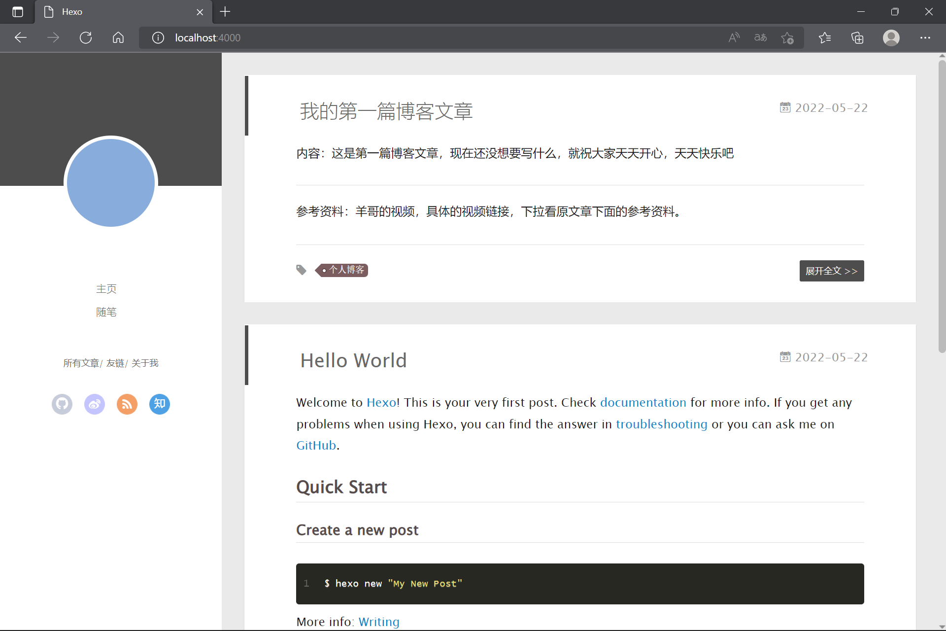Click the documentation link

(x=643, y=403)
